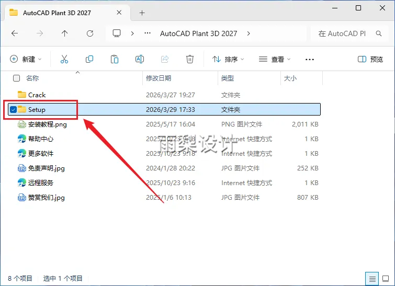
Task: Close the AutoCAD Plant 3D 2027 tab
Action: 119,13
